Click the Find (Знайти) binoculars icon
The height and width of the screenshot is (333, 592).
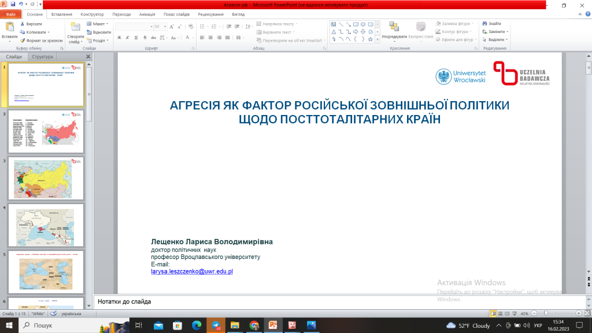tap(484, 24)
